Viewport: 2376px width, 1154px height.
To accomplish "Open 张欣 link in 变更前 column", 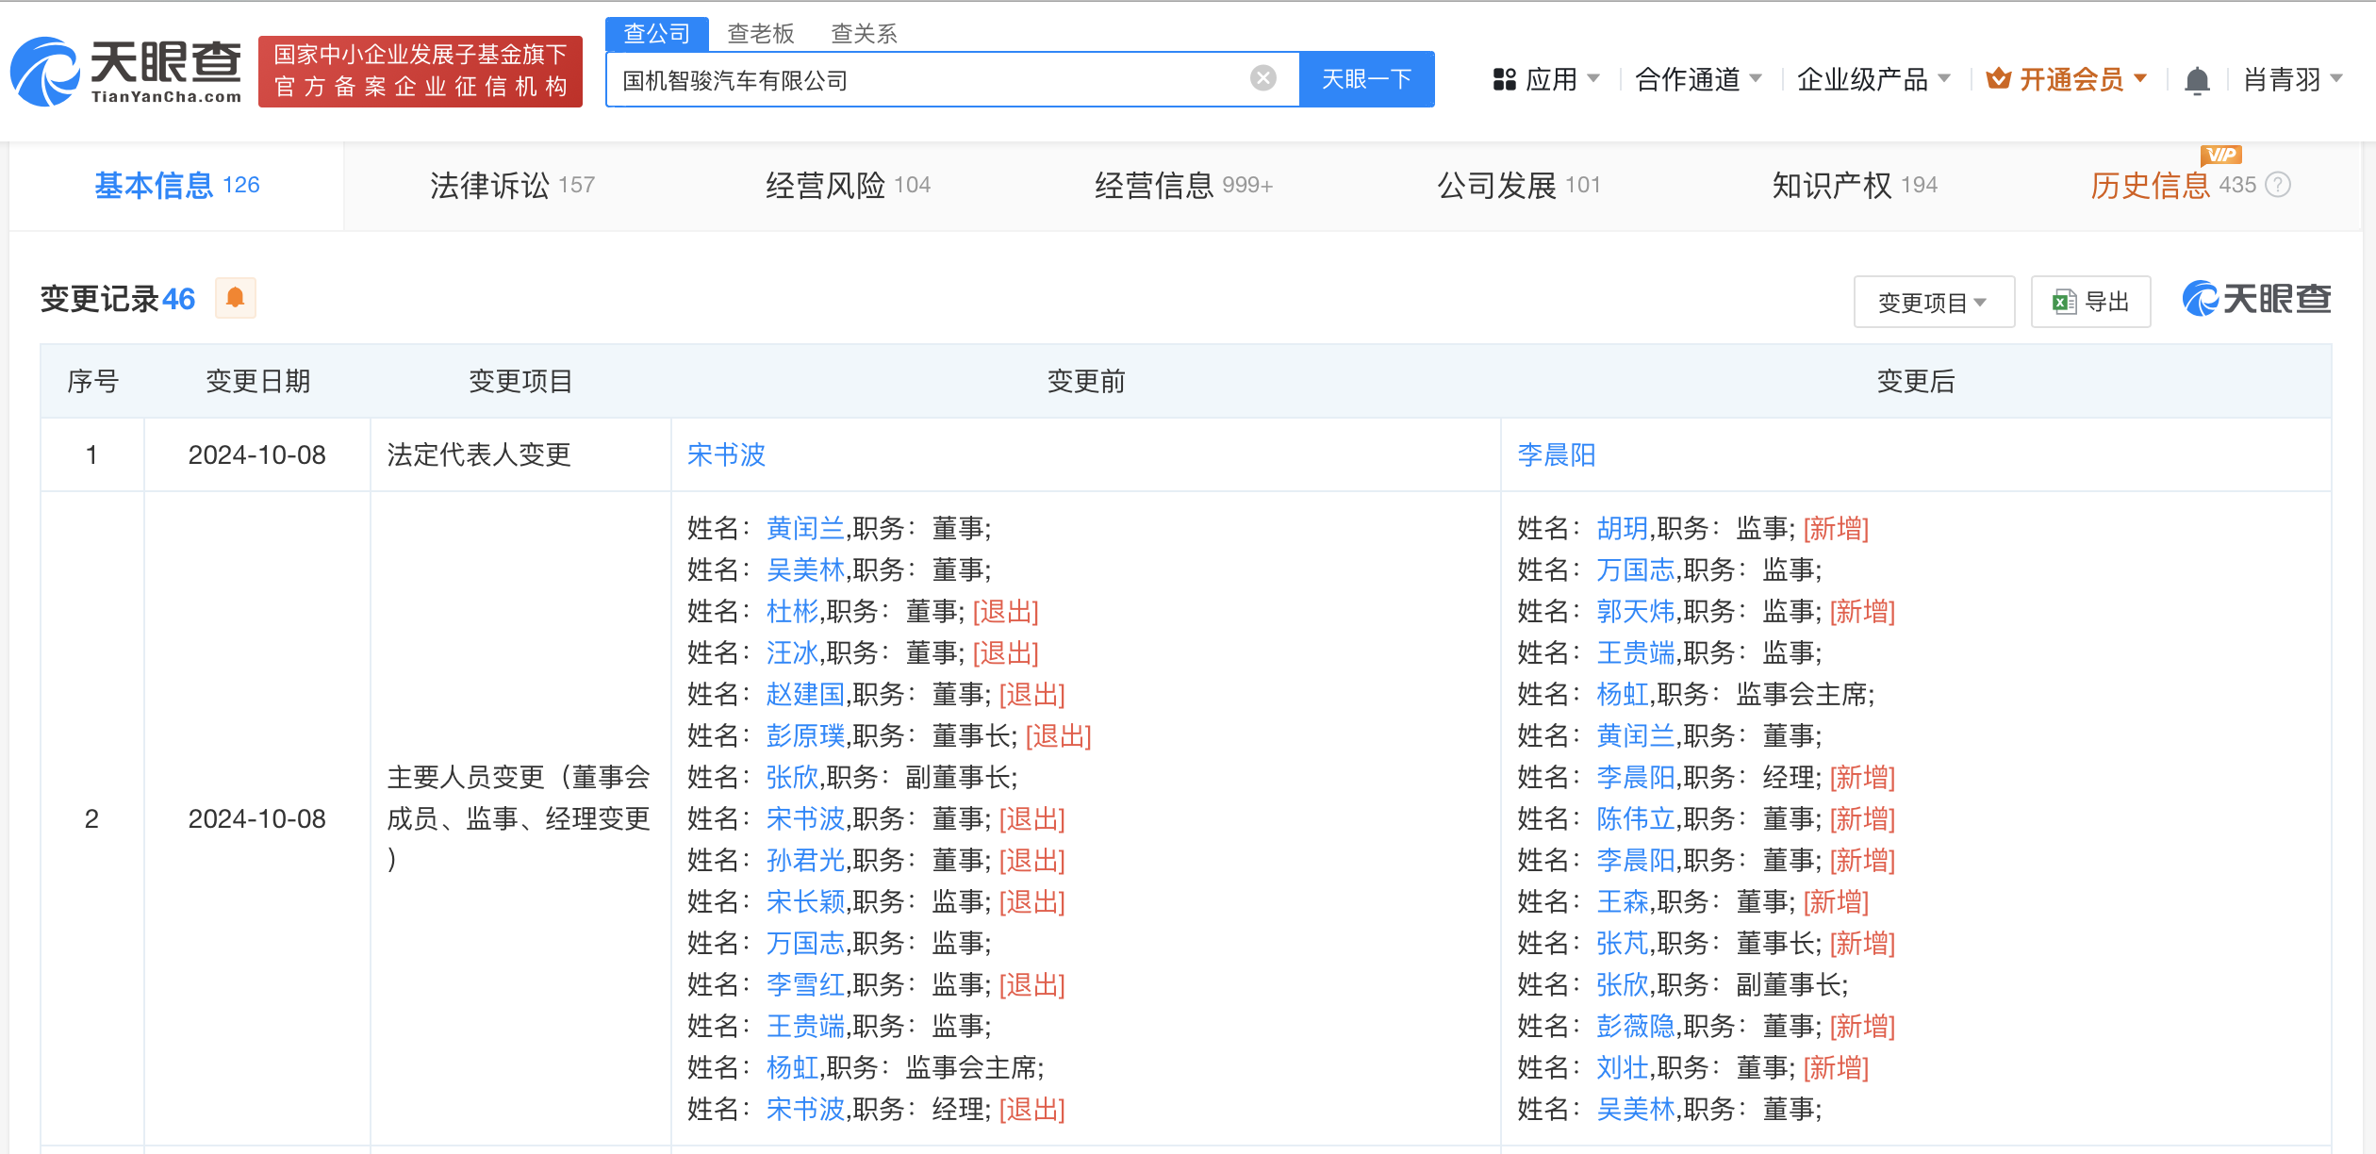I will pos(792,777).
